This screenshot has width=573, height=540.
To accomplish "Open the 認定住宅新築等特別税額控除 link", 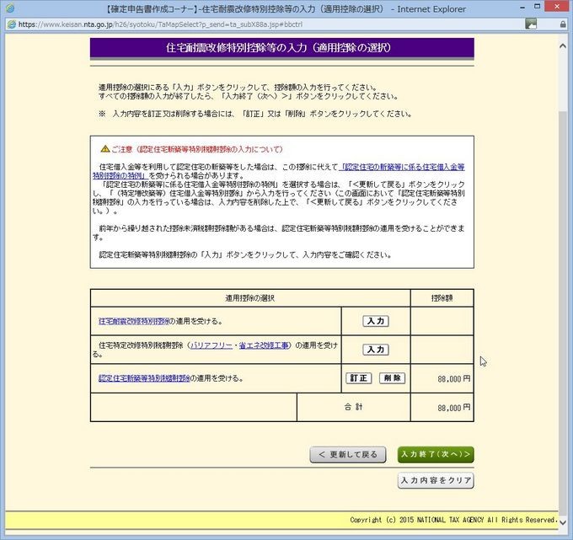I will coord(144,378).
